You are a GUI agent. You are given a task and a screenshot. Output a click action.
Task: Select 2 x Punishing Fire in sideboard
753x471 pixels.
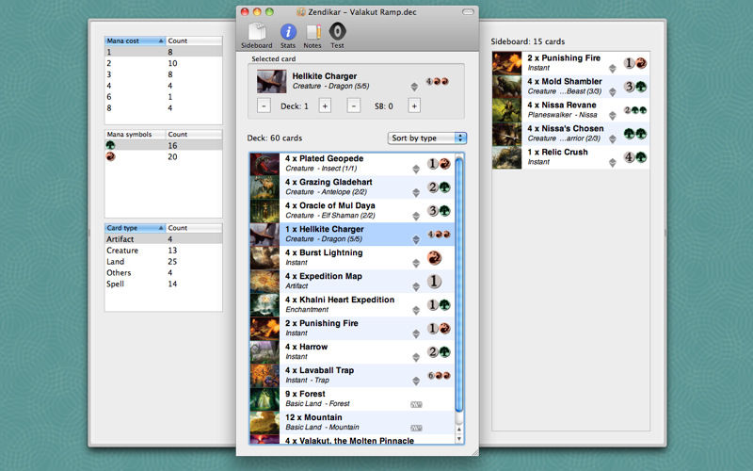570,63
